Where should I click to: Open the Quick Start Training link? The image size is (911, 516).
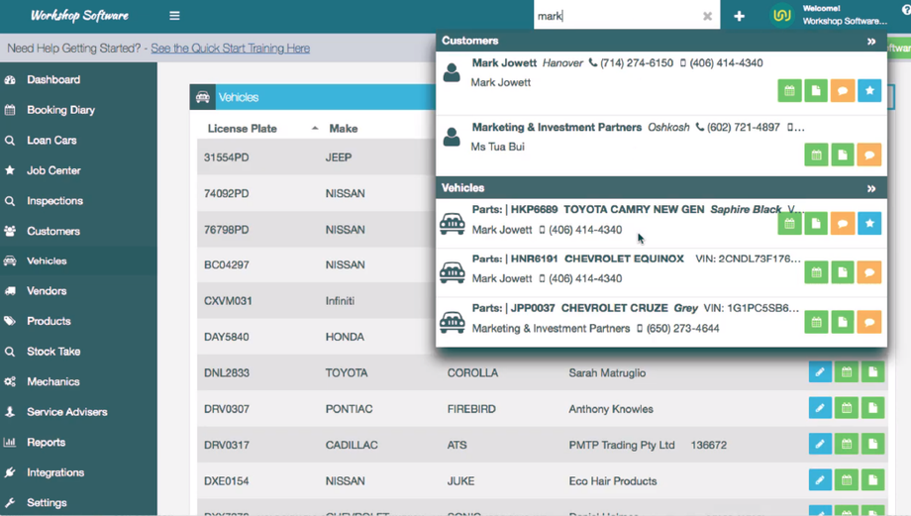click(x=230, y=48)
